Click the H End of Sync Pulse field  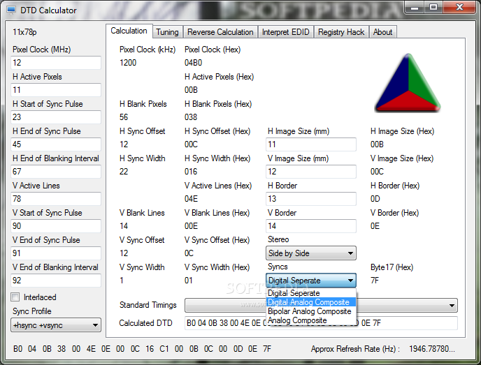(56, 144)
